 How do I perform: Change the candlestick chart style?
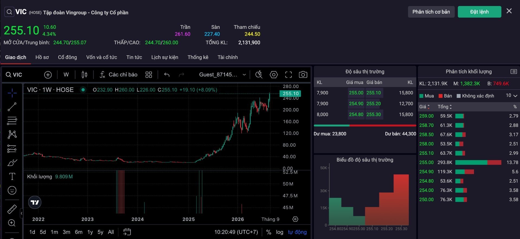(84, 75)
